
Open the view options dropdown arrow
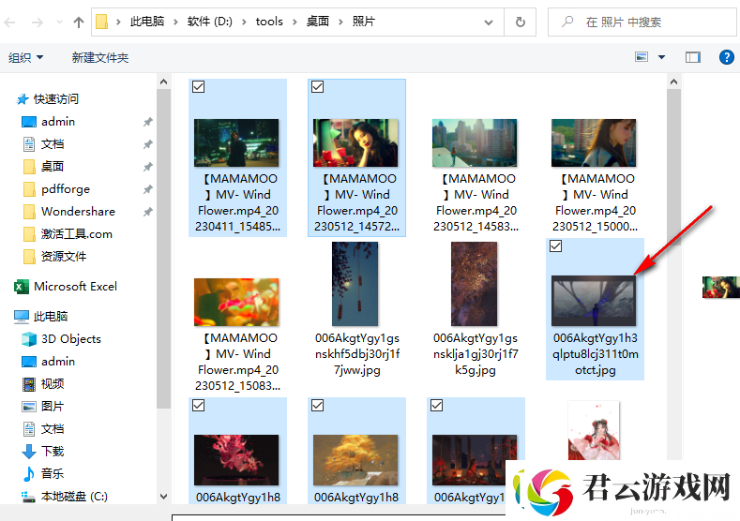click(661, 57)
